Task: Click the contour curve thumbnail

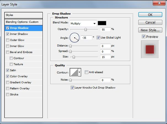Action: point(74,72)
